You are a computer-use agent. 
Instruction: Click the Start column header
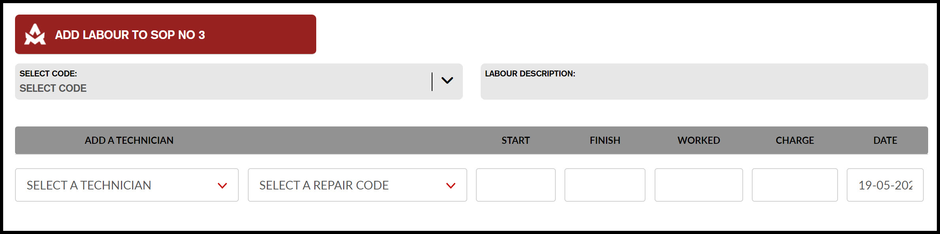[x=515, y=141]
